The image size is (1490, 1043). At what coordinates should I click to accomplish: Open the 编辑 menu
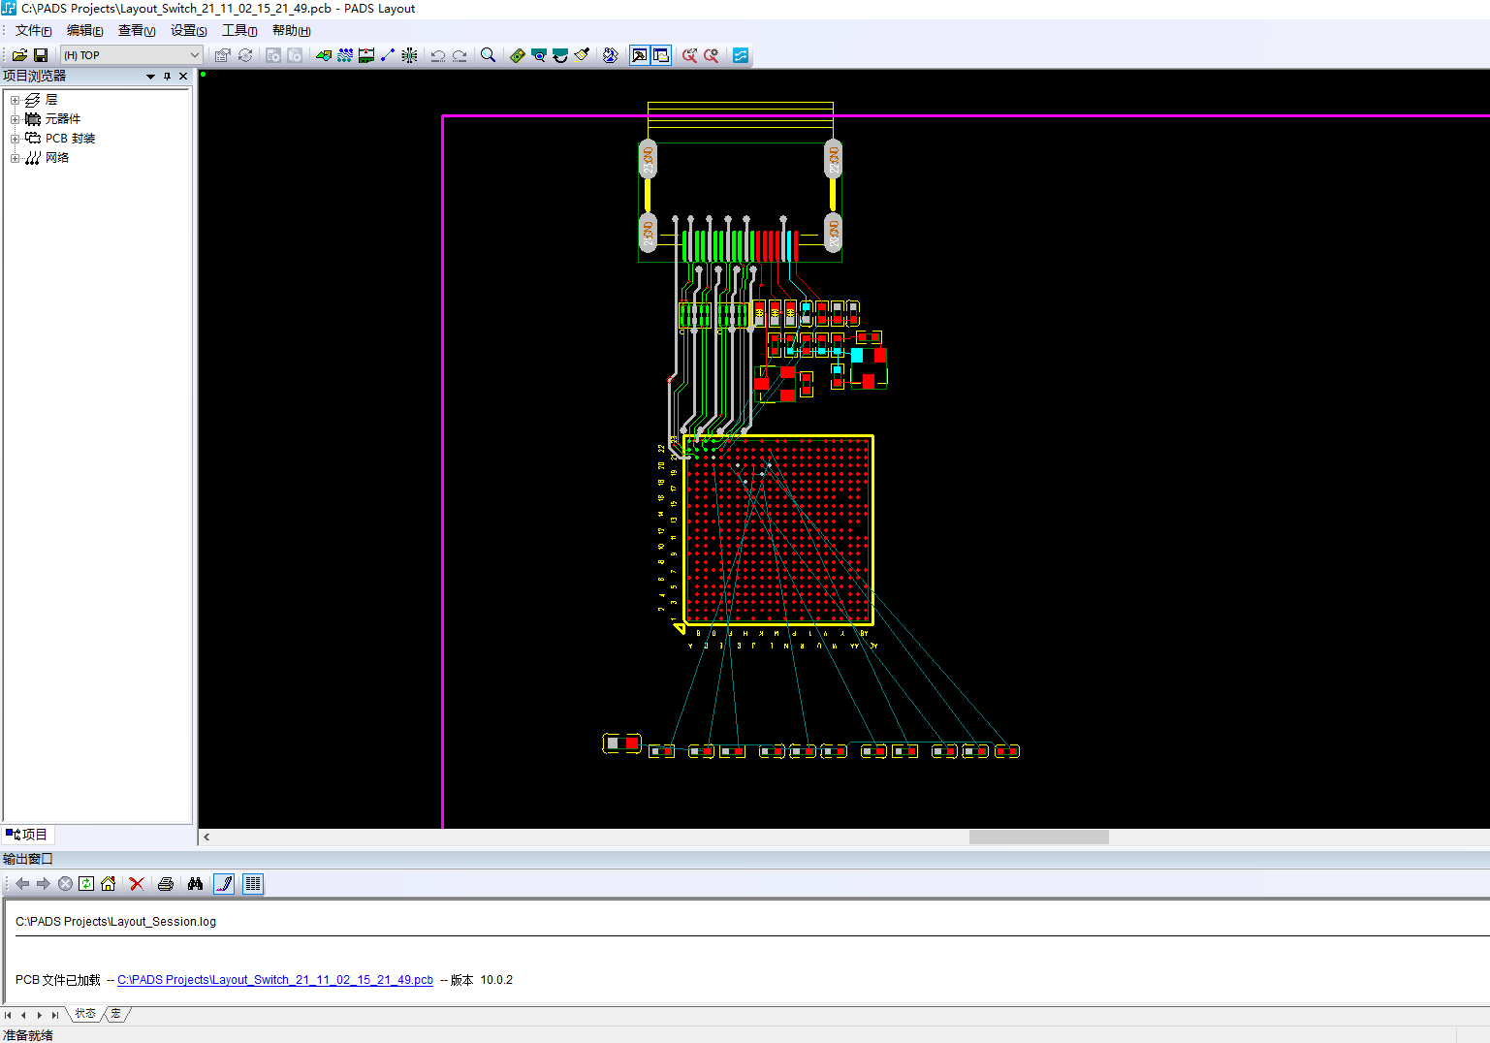[x=84, y=31]
